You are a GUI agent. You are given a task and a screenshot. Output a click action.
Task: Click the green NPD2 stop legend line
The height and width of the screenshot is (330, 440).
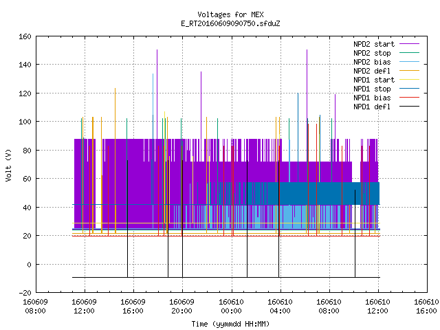click(409, 53)
